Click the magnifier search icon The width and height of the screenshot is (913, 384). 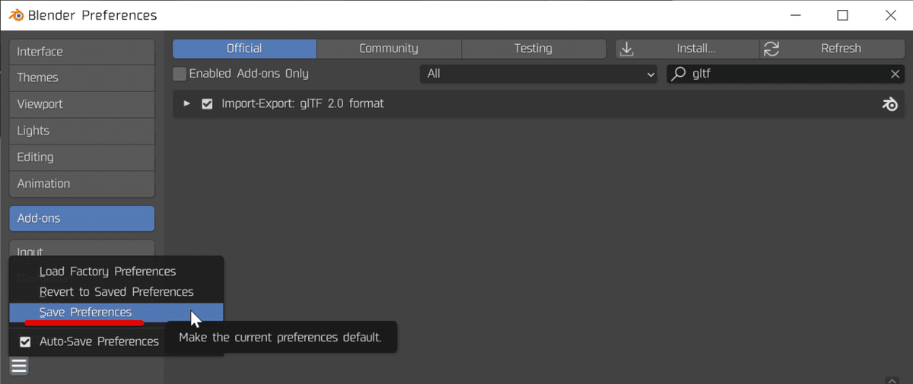pos(679,74)
